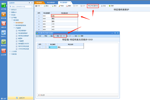Check the checkbox in the 颜色 row
This screenshot has width=150, height=100.
(46, 47)
